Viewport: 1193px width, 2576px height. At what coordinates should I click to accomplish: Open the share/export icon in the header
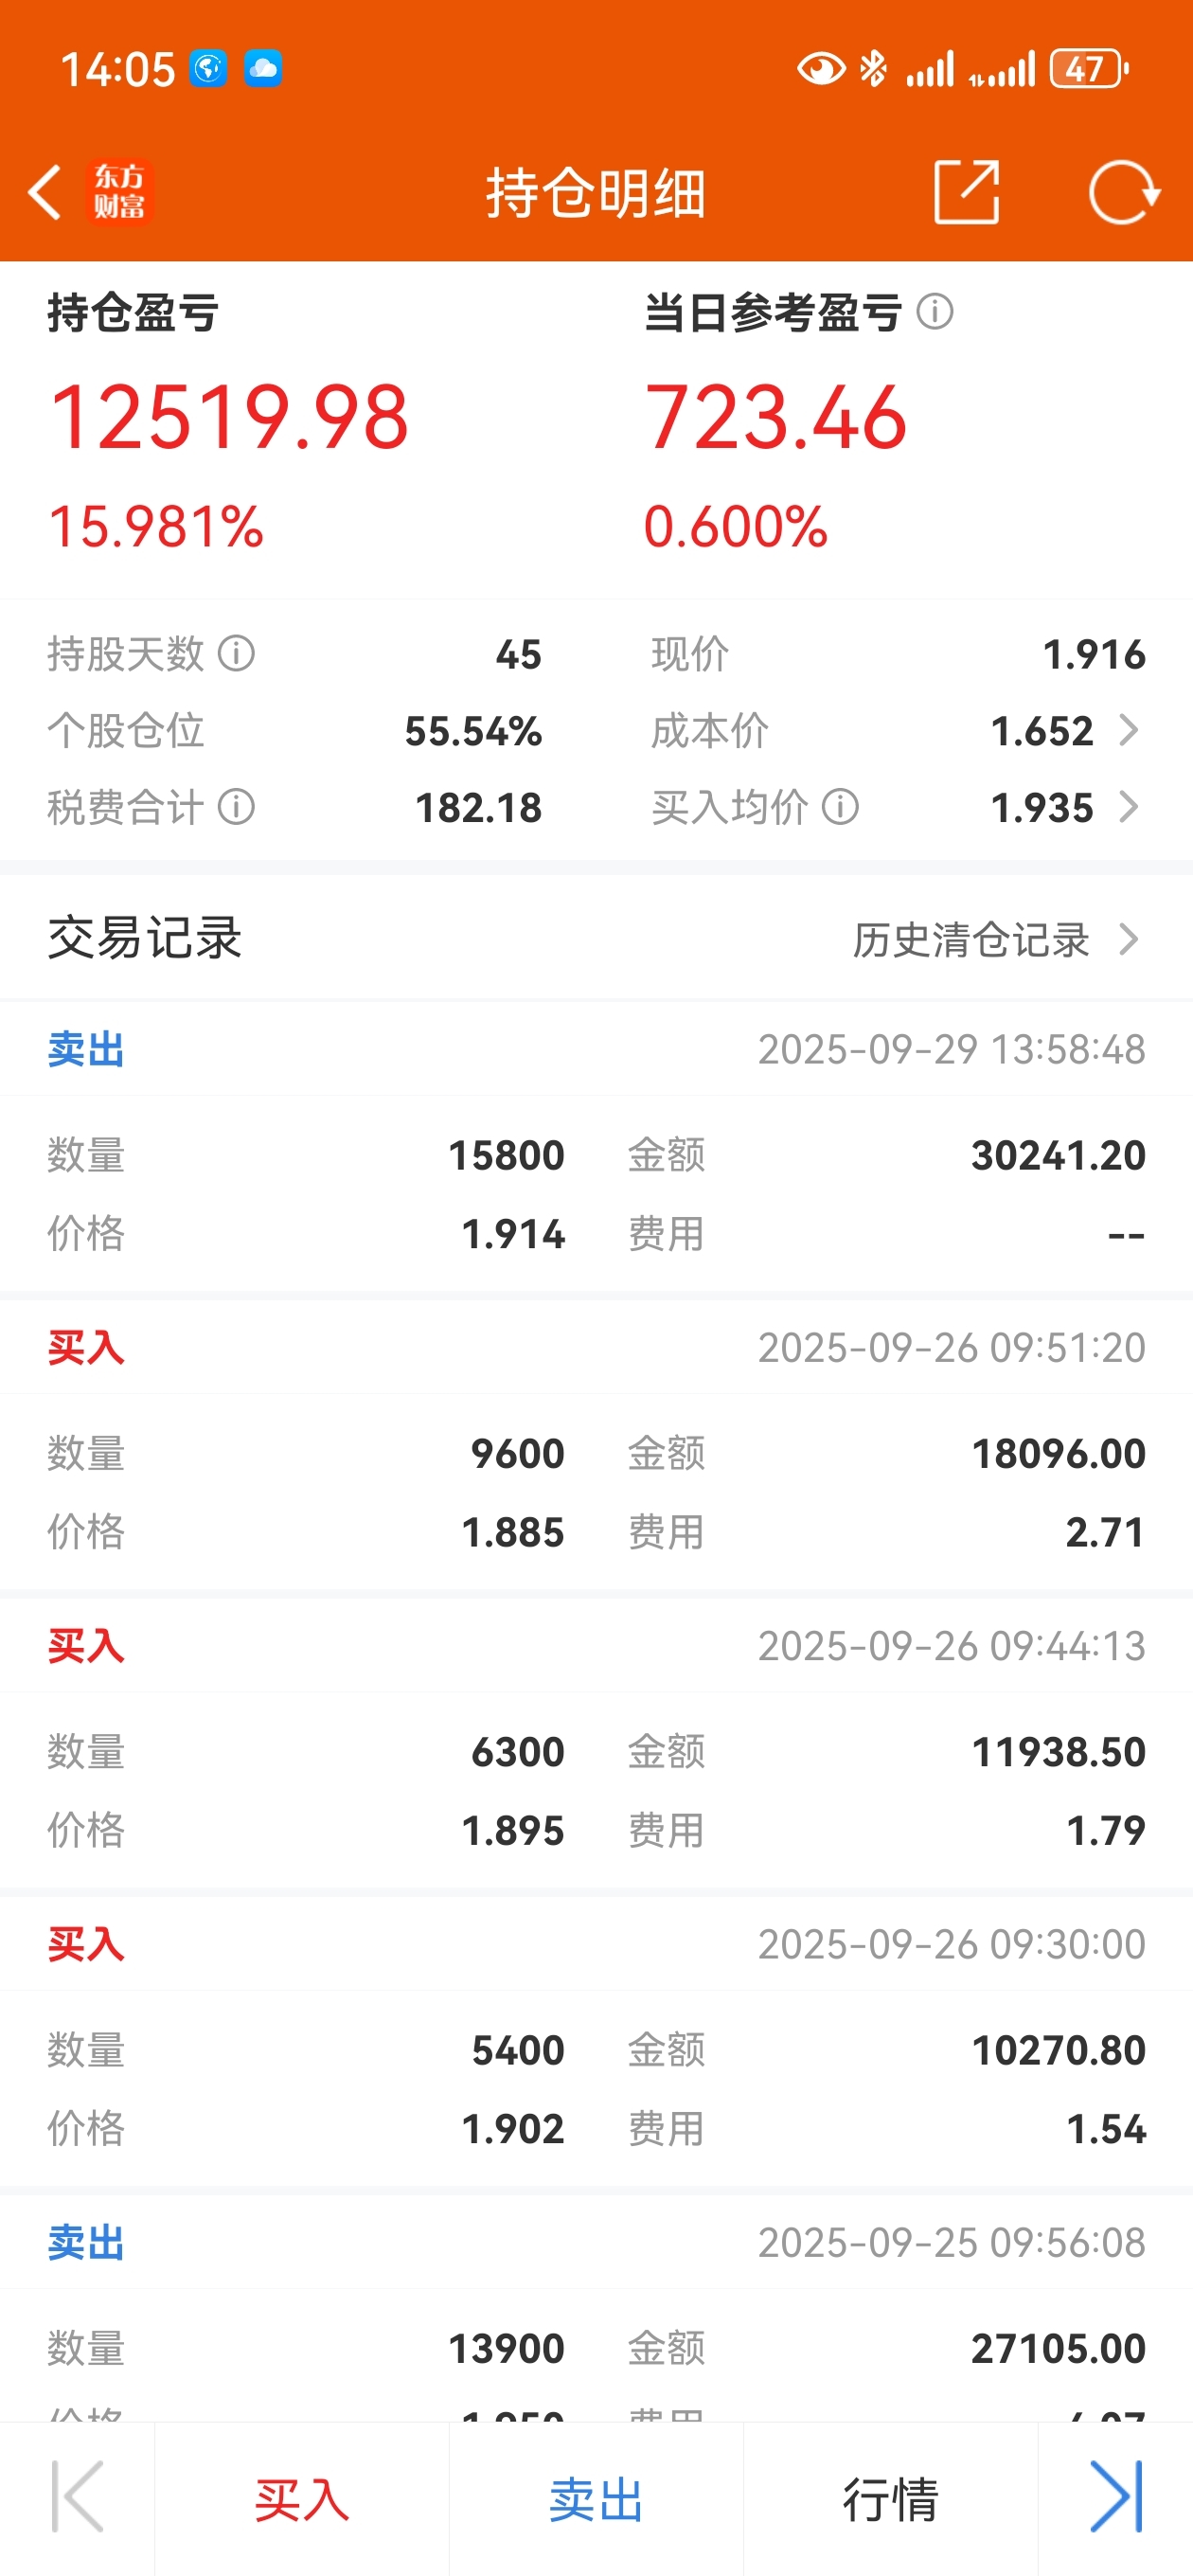tap(966, 191)
